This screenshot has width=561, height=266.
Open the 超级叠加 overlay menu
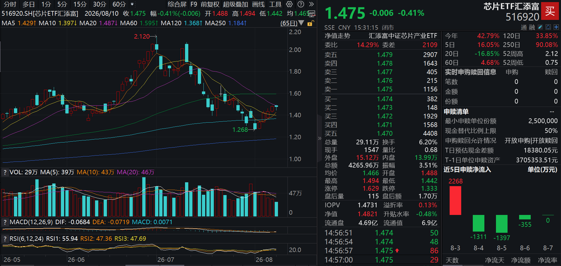tap(236, 4)
